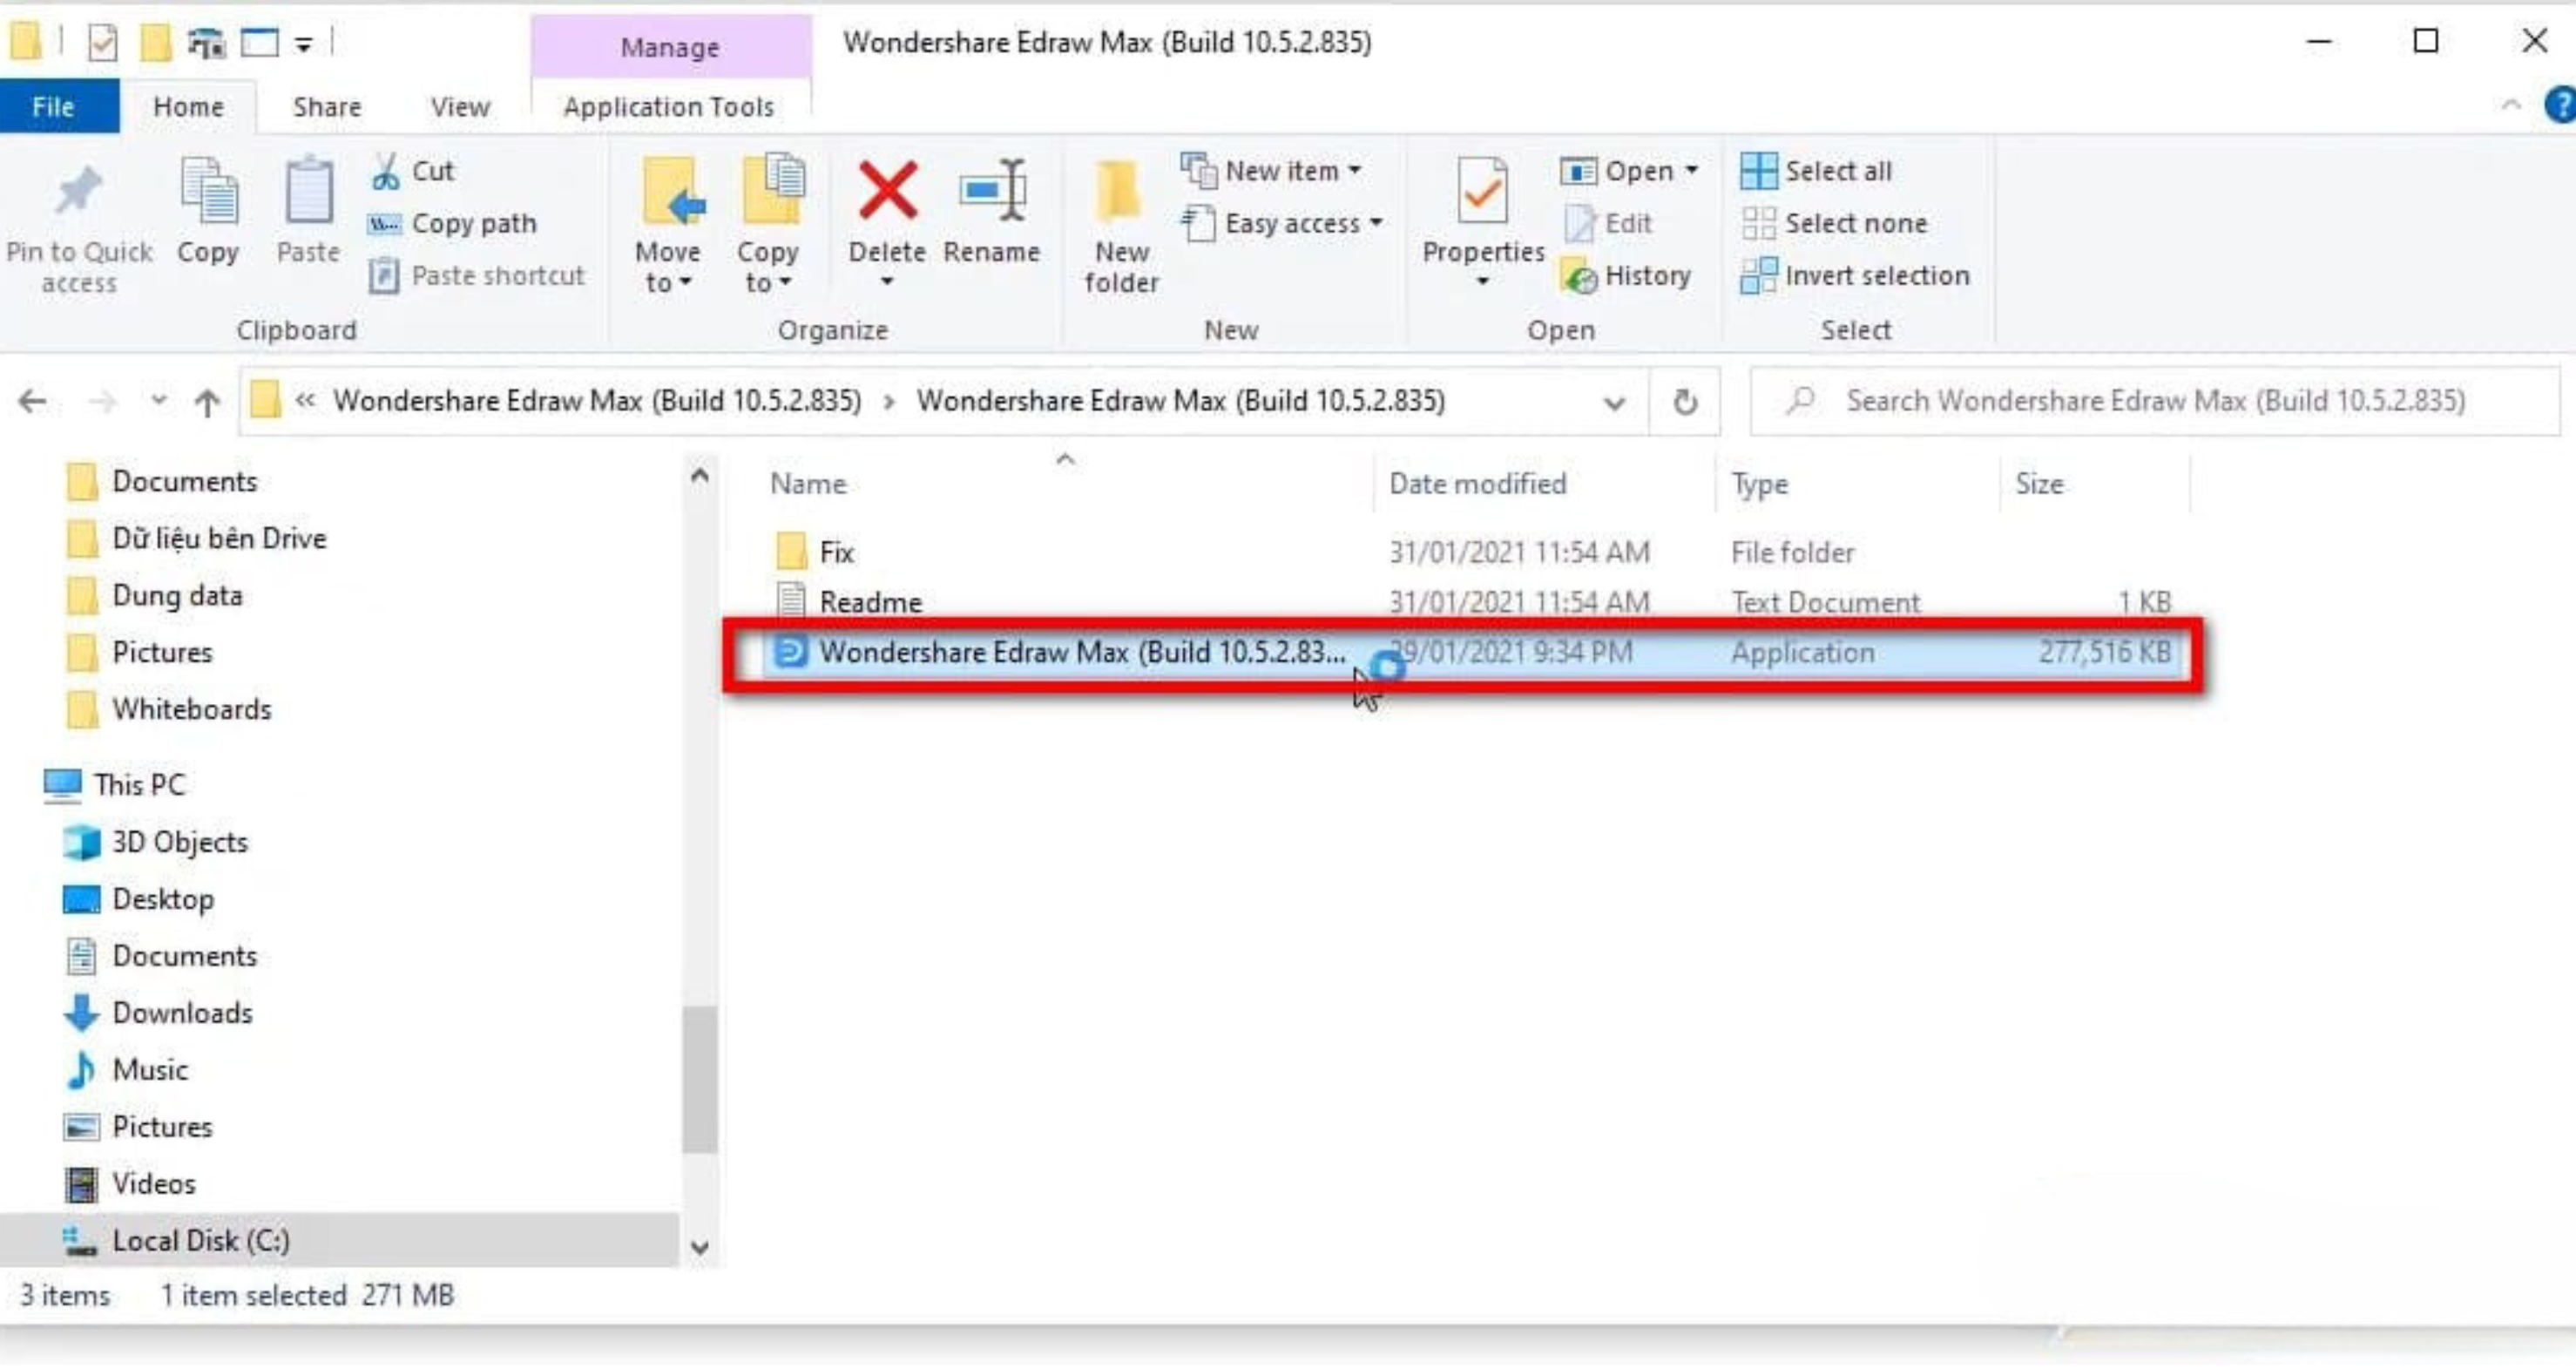Image resolution: width=2576 pixels, height=1369 pixels.
Task: Open the recent locations dropdown arrow
Action: tap(158, 402)
